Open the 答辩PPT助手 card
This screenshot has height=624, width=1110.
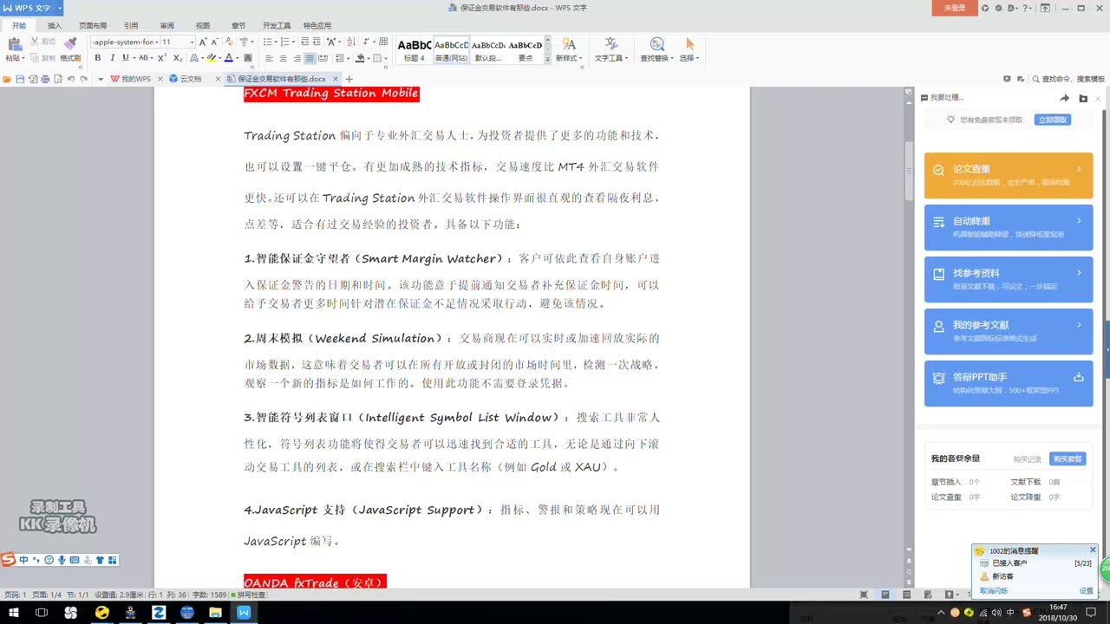[1009, 383]
